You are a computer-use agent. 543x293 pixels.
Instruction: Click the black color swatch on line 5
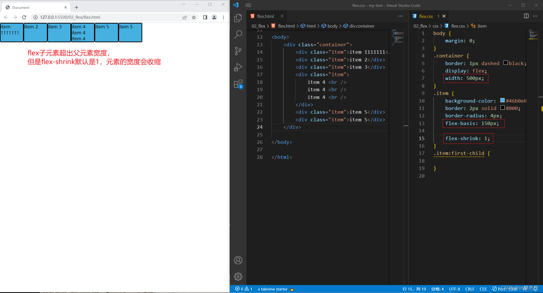pos(505,63)
